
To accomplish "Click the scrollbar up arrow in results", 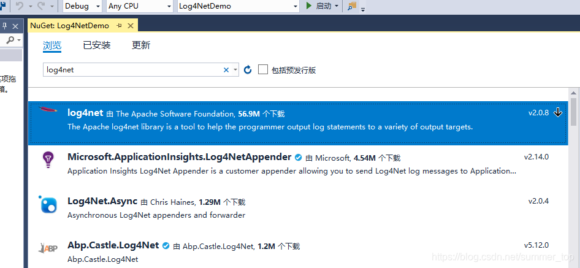I will 573,93.
